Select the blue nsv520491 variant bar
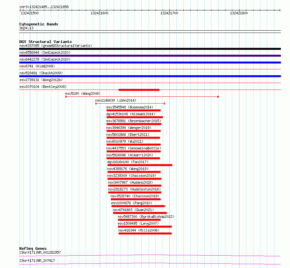Image resolution: width=290 pixels, height=268 pixels. coord(150,76)
